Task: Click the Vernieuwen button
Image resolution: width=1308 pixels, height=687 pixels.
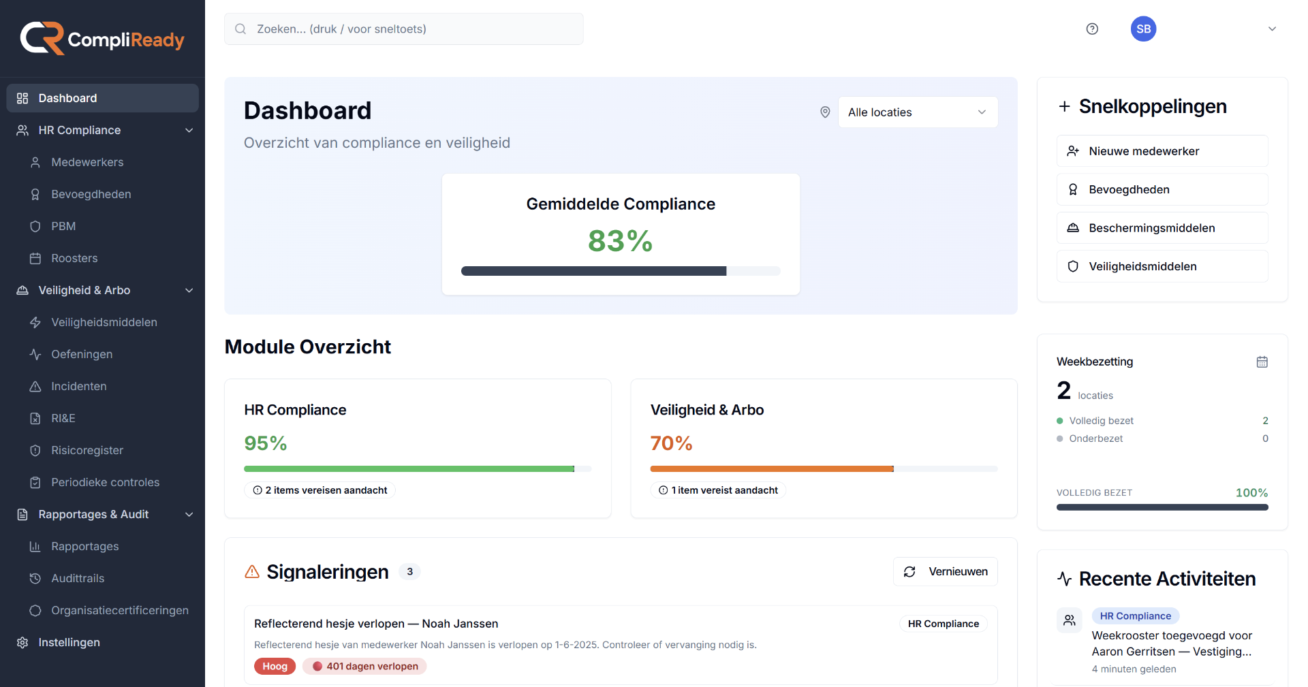Action: [x=946, y=571]
